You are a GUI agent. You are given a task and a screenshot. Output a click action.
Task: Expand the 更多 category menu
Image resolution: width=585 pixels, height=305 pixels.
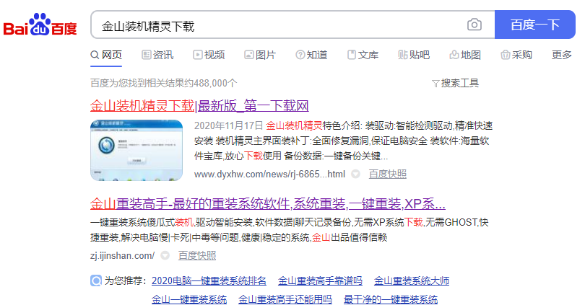[561, 55]
